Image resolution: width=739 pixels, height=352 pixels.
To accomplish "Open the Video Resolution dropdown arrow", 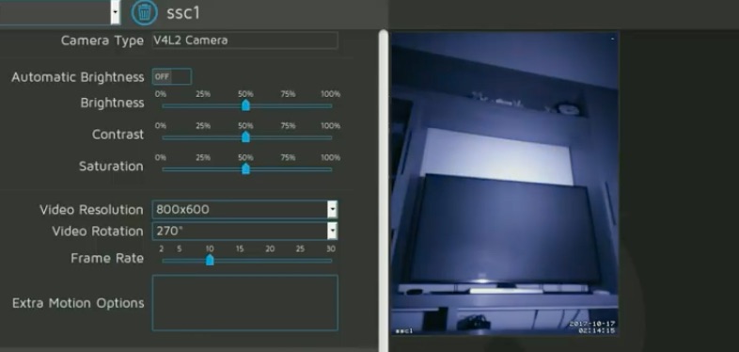I will tap(332, 210).
